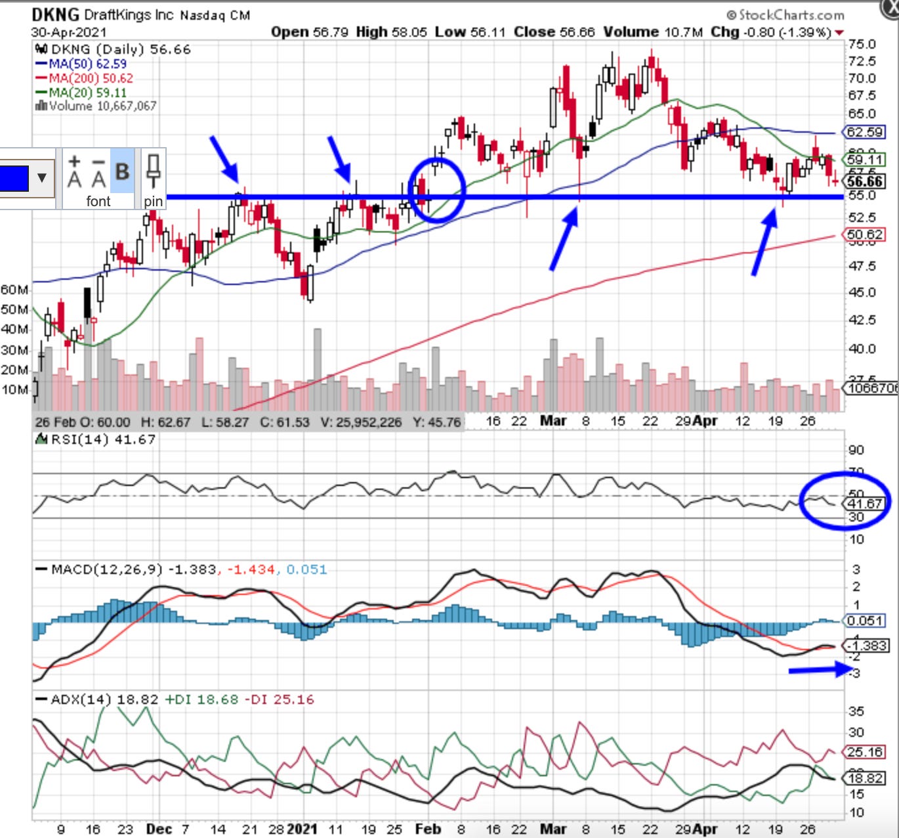Image resolution: width=899 pixels, height=838 pixels.
Task: Click the DraftKings Inc company name
Action: click(130, 14)
